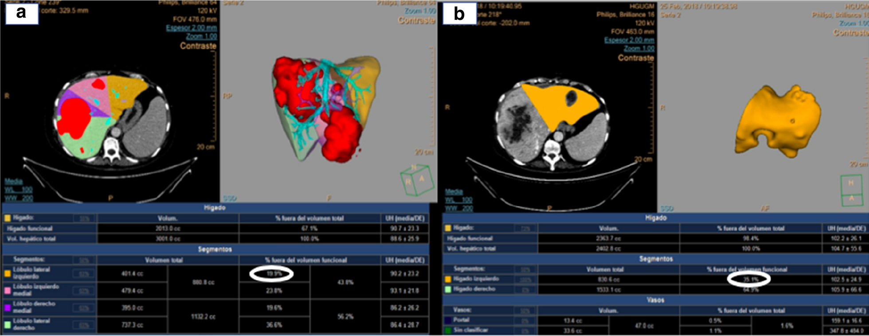Screen dimensions: 869x336
Task: Click the 401.4 cc volume cell
Action: click(132, 274)
